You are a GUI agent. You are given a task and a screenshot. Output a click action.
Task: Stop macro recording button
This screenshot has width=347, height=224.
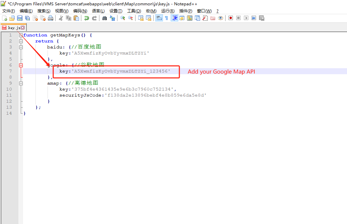pos(238,18)
